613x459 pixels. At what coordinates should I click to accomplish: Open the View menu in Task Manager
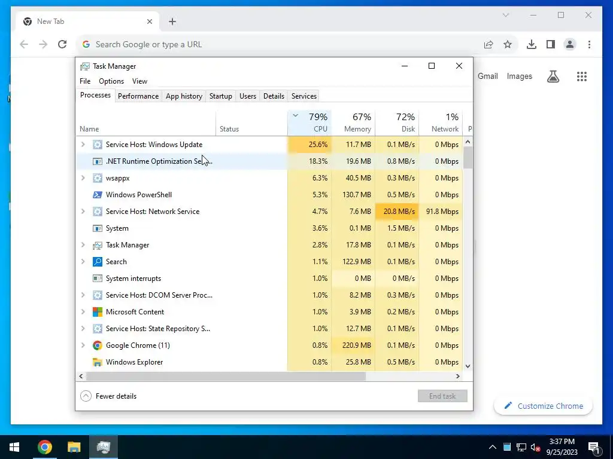click(x=139, y=81)
